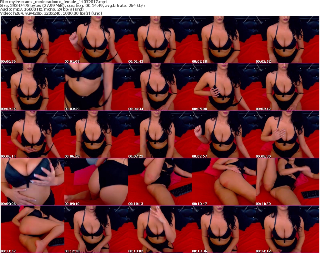Open the frame stamped 00:03:24

coord(32,87)
